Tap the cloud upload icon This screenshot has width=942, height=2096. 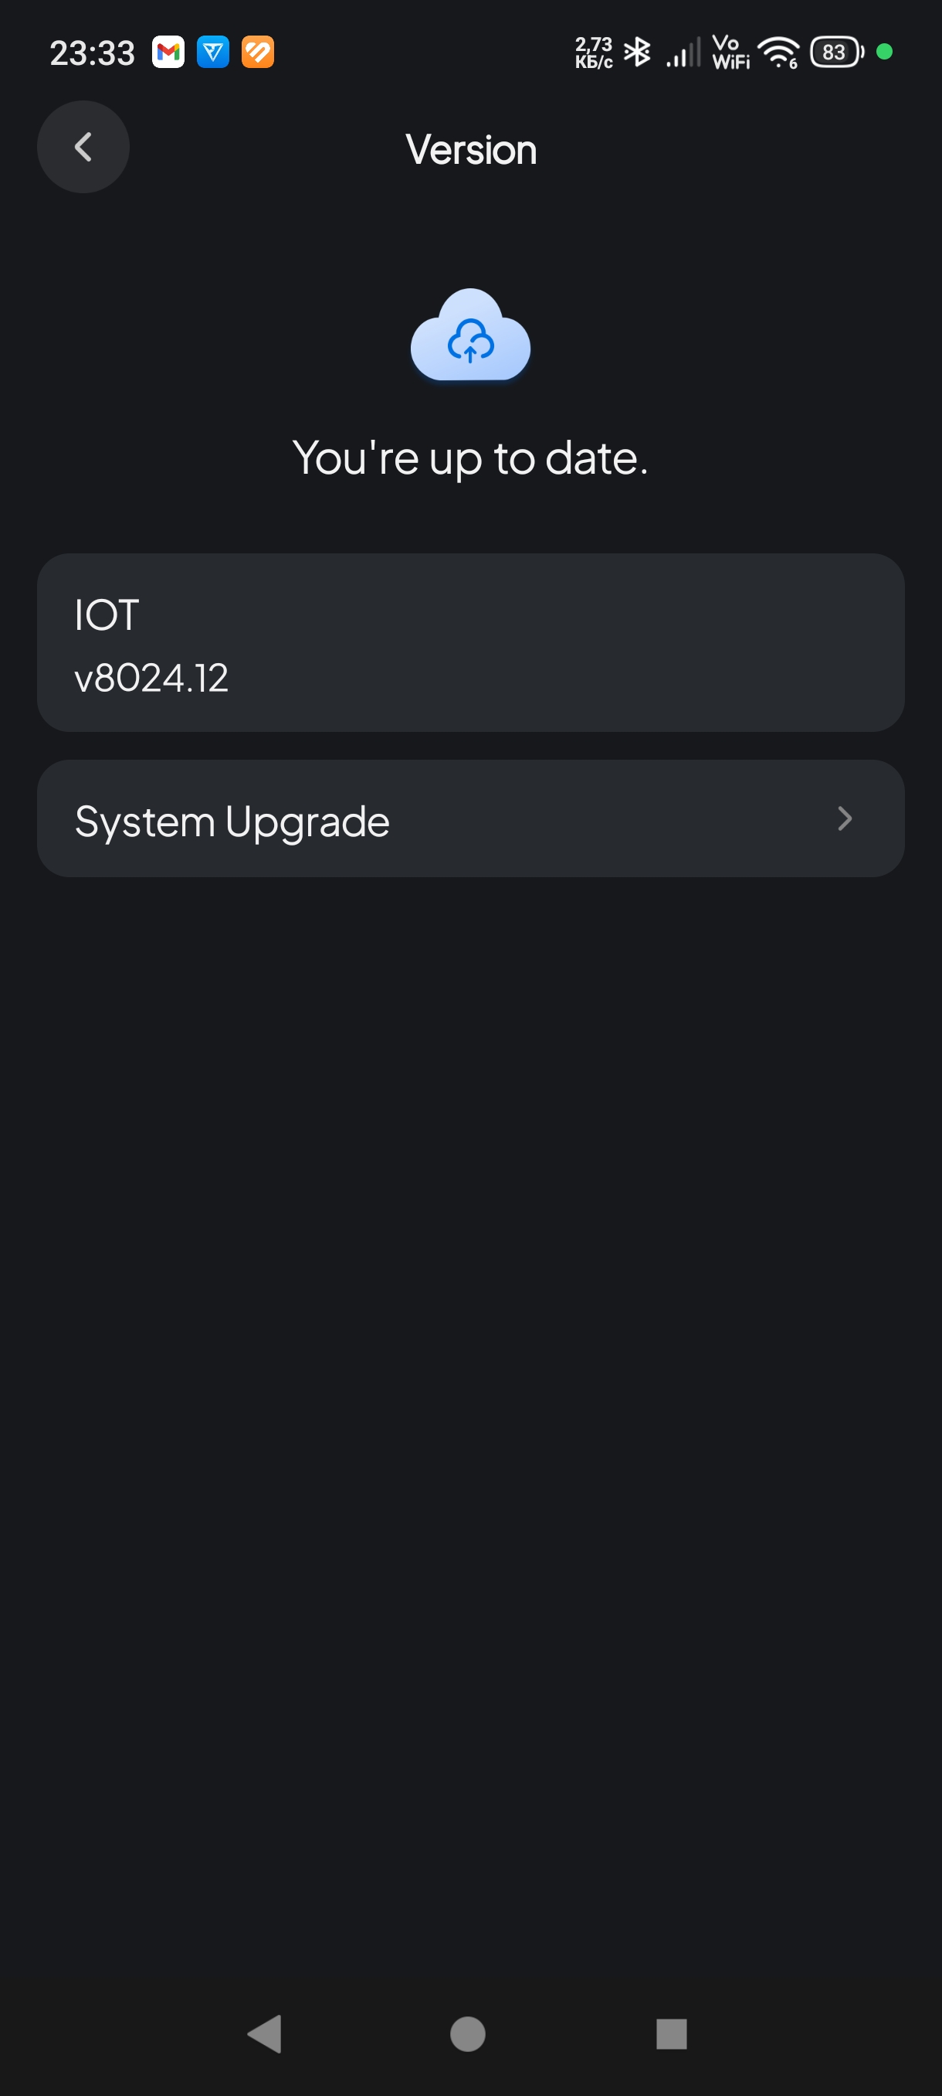tap(470, 336)
